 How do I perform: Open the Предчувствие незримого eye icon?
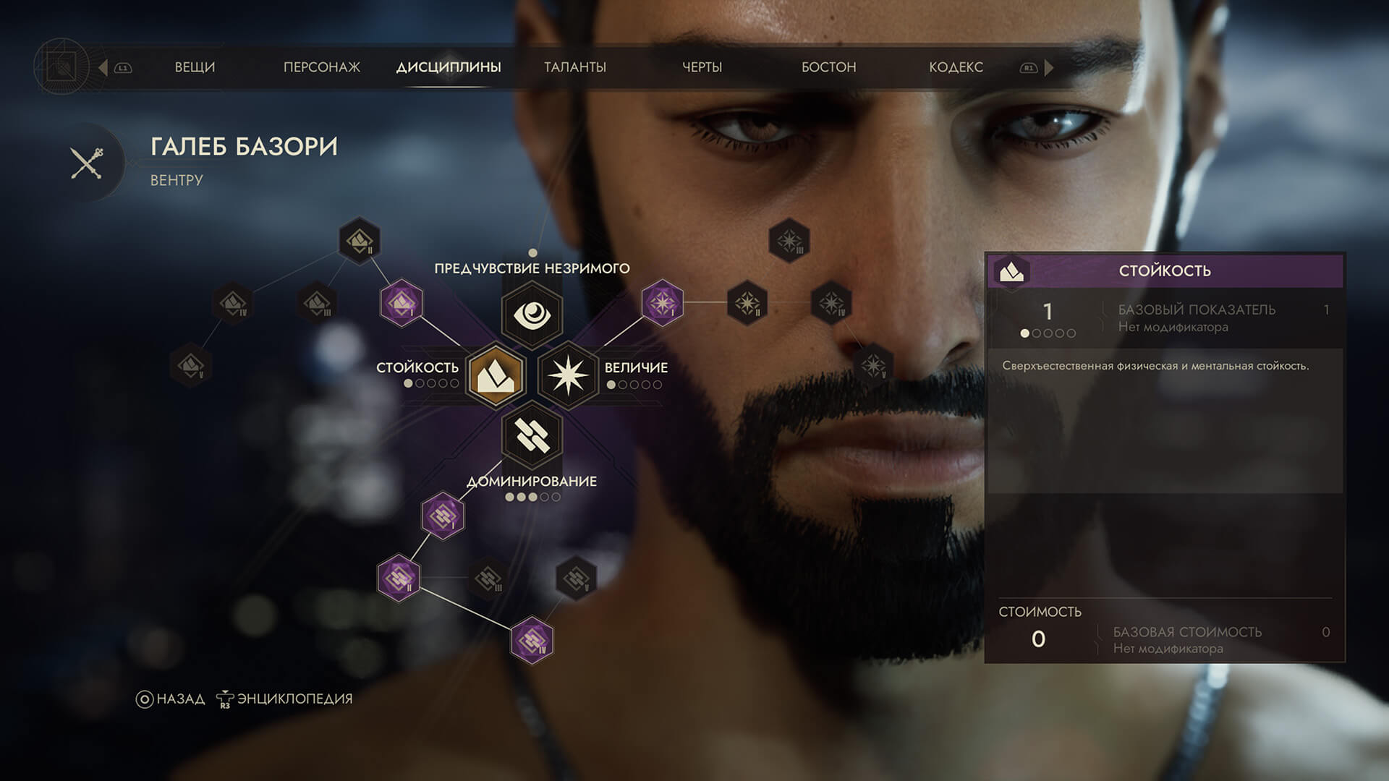(532, 315)
